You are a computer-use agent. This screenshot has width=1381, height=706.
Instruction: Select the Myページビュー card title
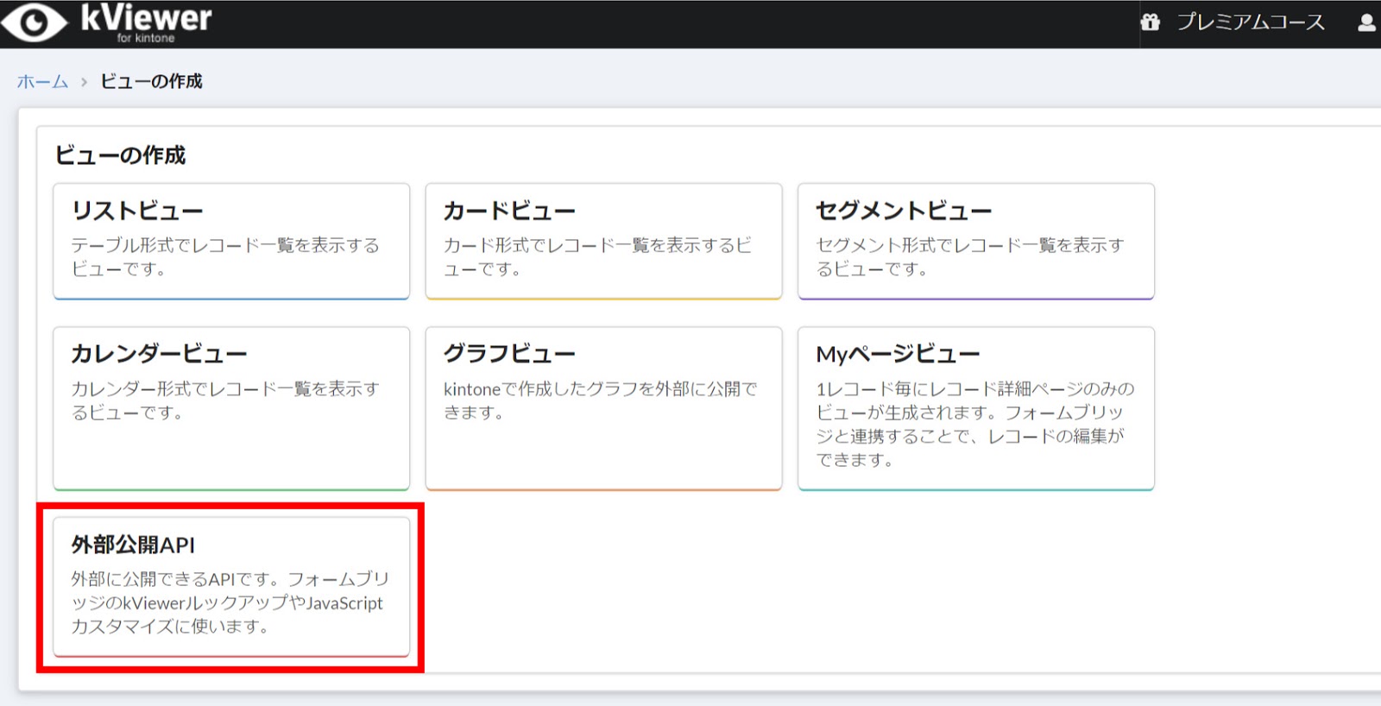point(898,354)
